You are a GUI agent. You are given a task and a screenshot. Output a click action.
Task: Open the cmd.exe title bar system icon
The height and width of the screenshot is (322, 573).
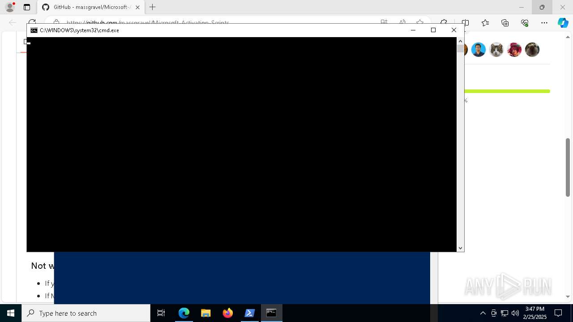point(34,30)
